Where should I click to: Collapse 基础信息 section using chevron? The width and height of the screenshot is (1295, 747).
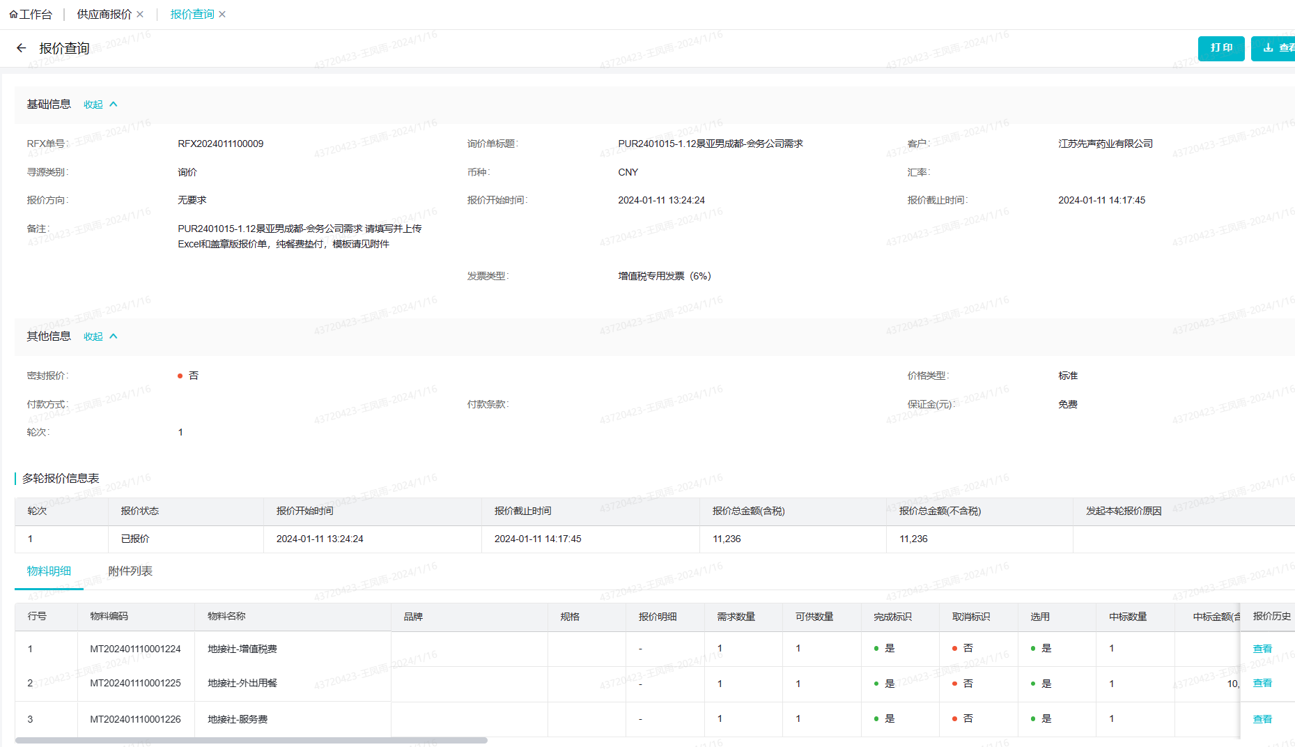pos(114,105)
